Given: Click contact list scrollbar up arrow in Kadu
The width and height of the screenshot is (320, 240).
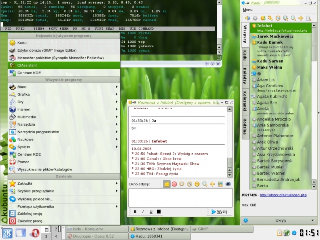Looking at the screenshot, I should coord(314,25).
